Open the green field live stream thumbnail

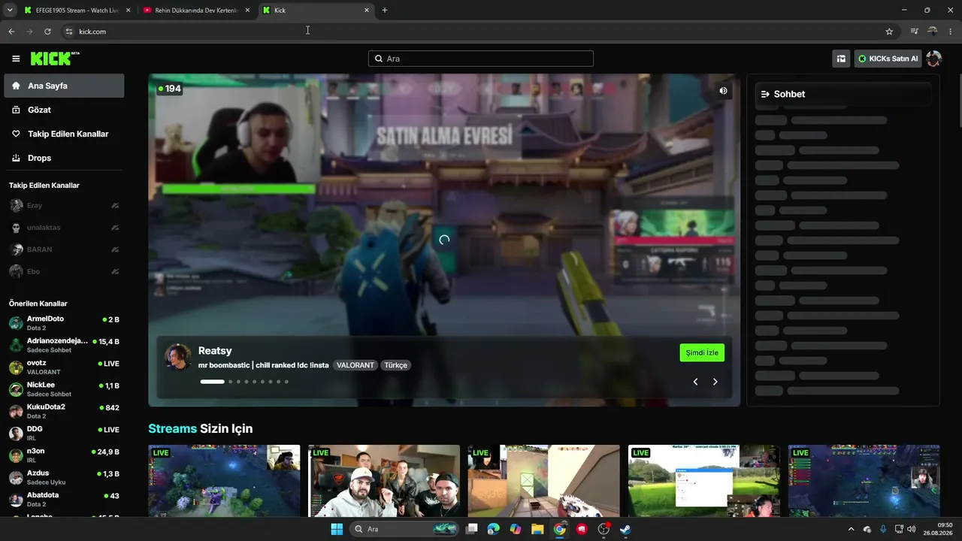tap(704, 481)
